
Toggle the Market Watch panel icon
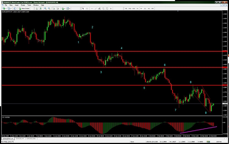click(15, 9)
